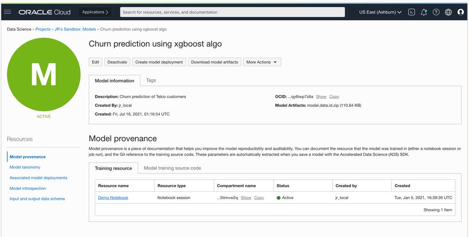Go to Projects breadcrumb link

[43, 29]
